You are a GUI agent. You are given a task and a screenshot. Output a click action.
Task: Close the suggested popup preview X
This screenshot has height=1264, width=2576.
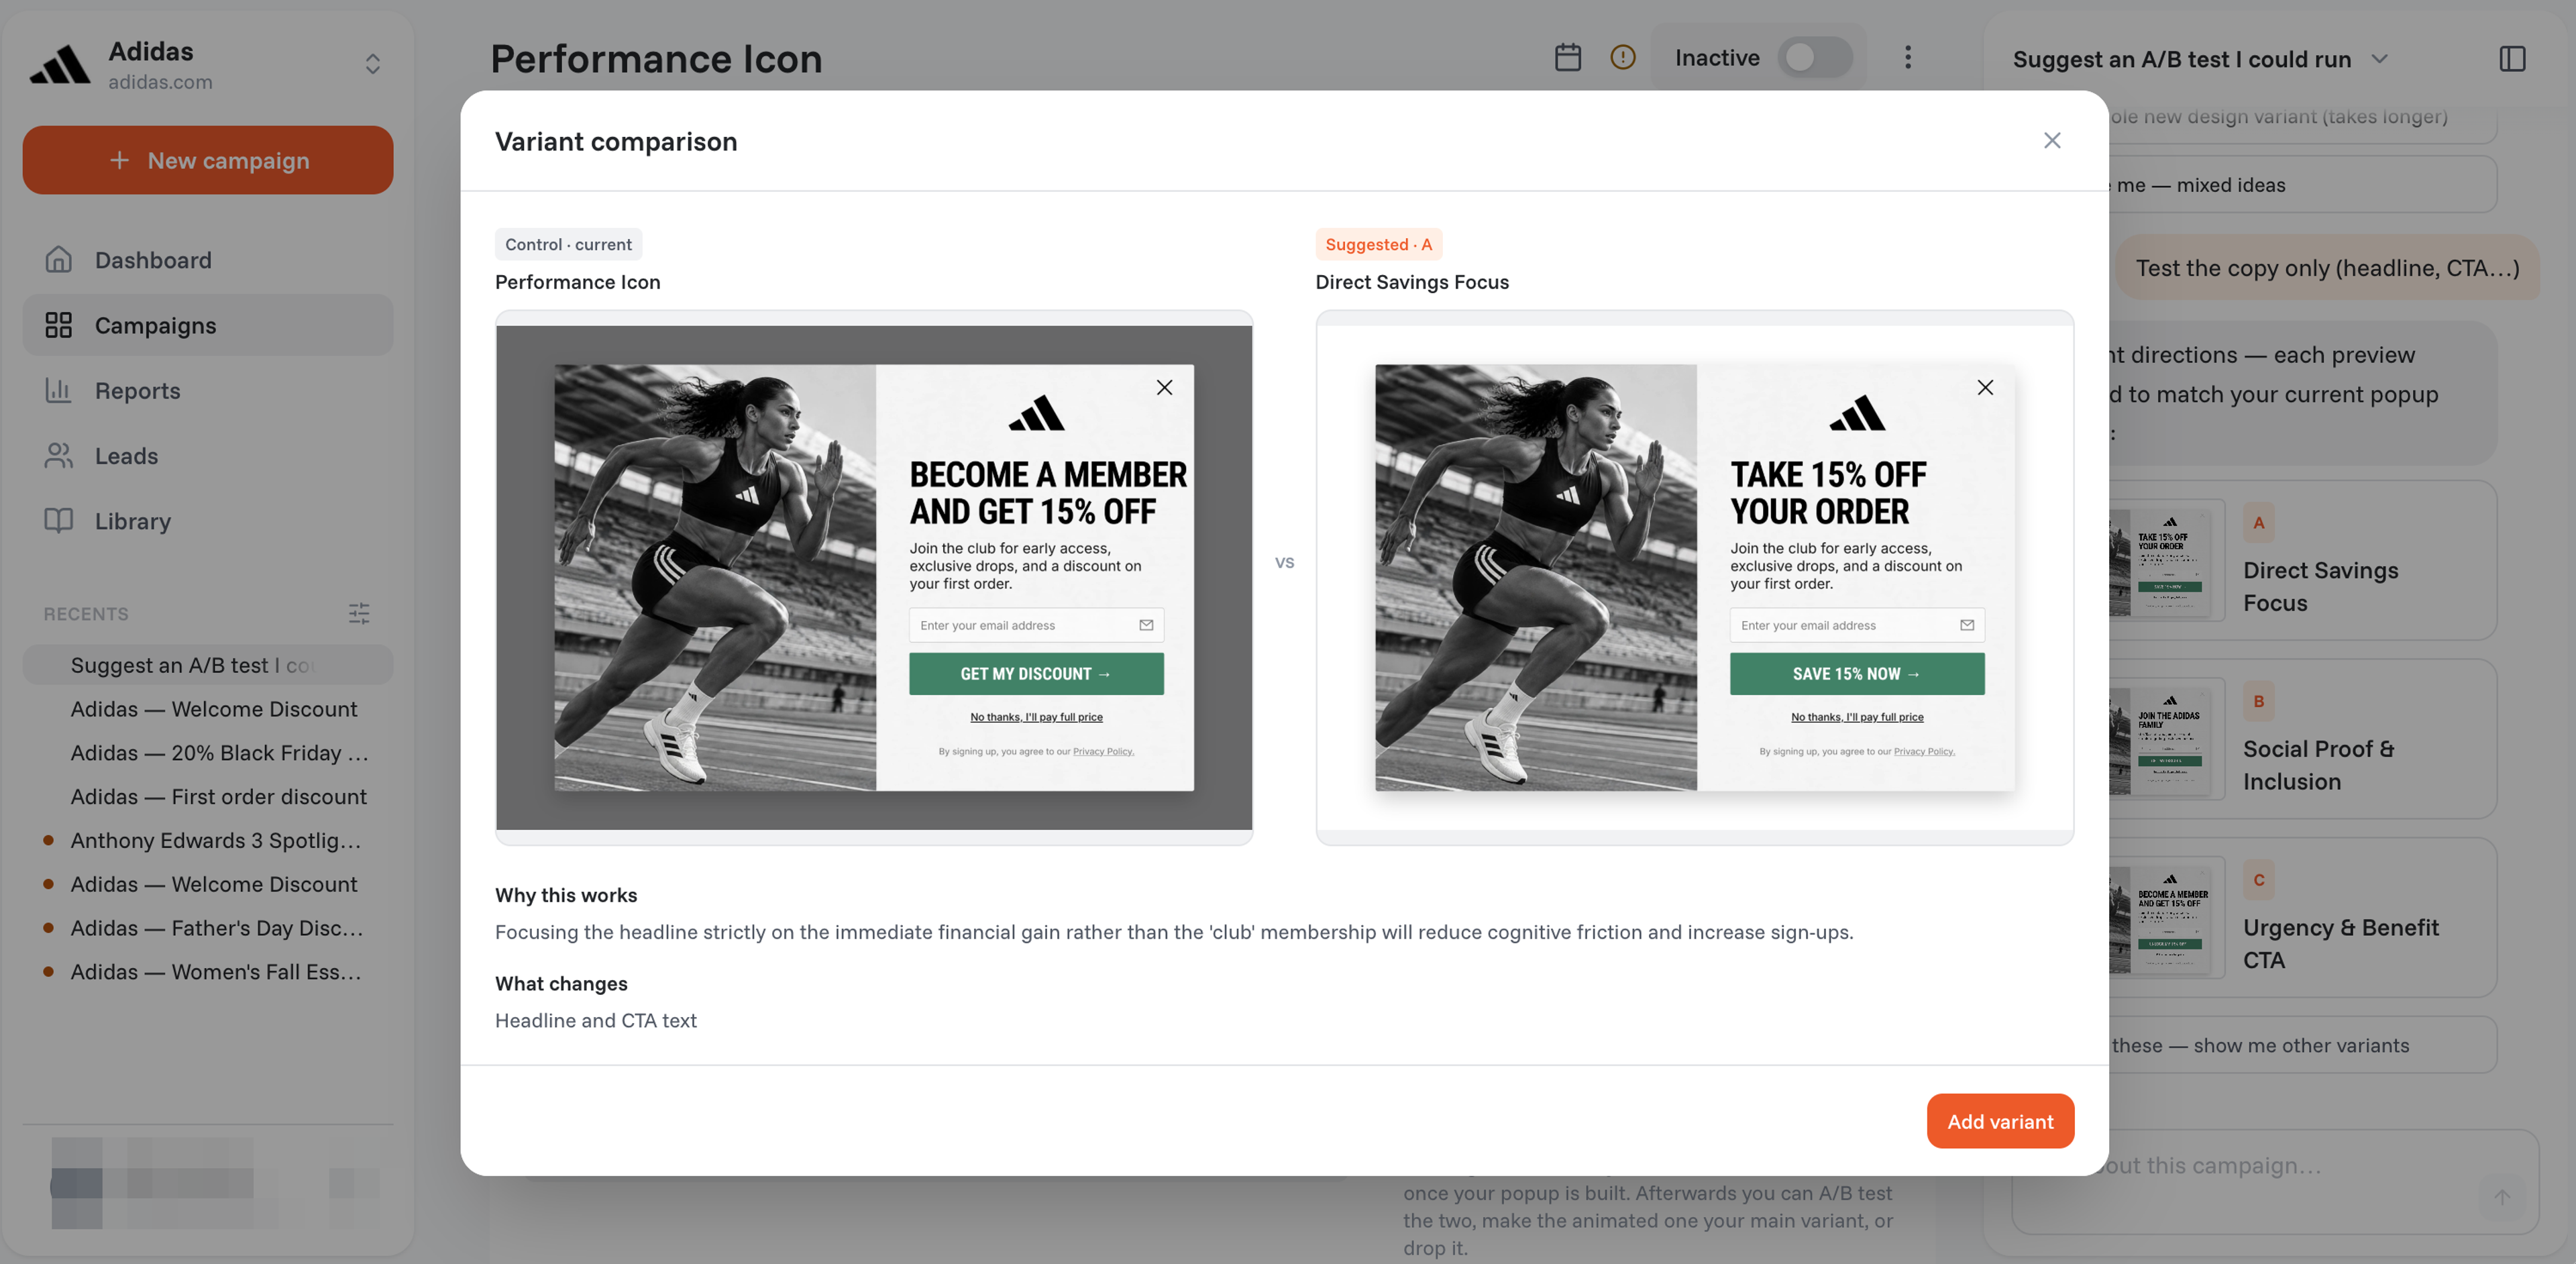pyautogui.click(x=1985, y=388)
